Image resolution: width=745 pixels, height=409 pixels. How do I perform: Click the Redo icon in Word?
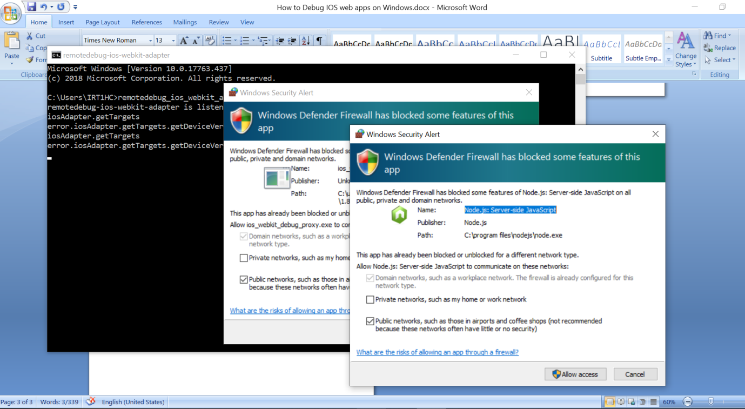click(61, 7)
